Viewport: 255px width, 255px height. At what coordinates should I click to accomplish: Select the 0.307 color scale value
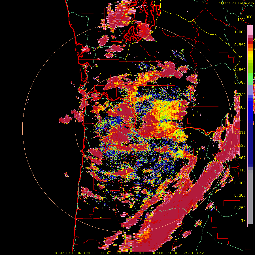(x=240, y=195)
